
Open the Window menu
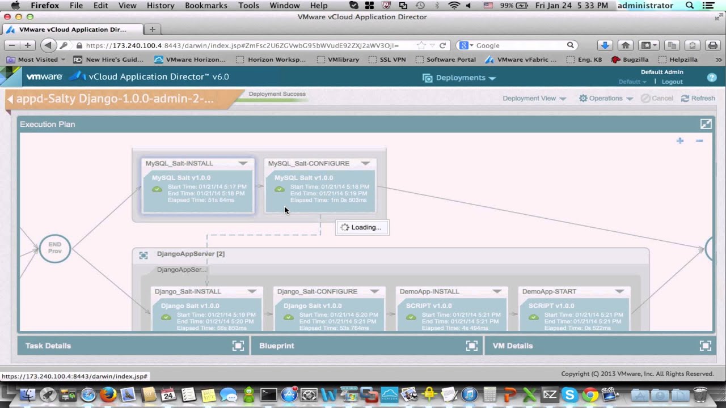285,5
